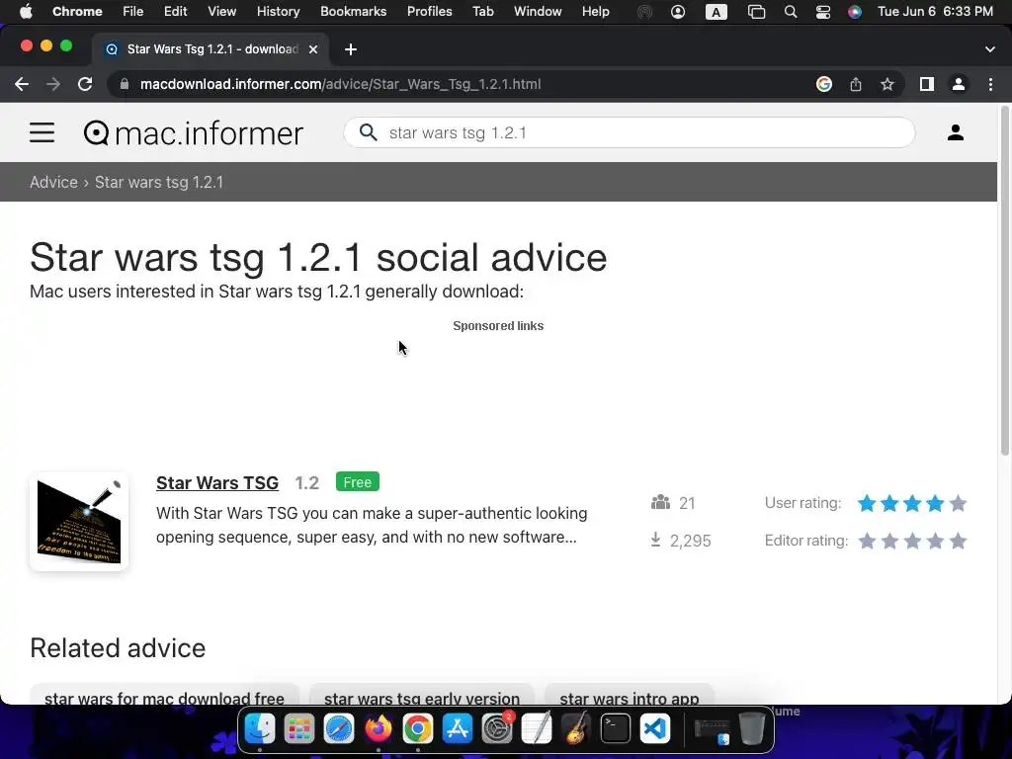This screenshot has width=1012, height=759.
Task: Click the date and time in menu bar
Action: (x=935, y=11)
